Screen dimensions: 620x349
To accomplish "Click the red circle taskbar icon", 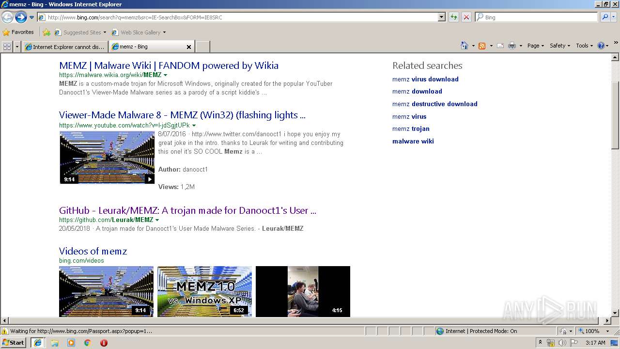I will point(104,343).
